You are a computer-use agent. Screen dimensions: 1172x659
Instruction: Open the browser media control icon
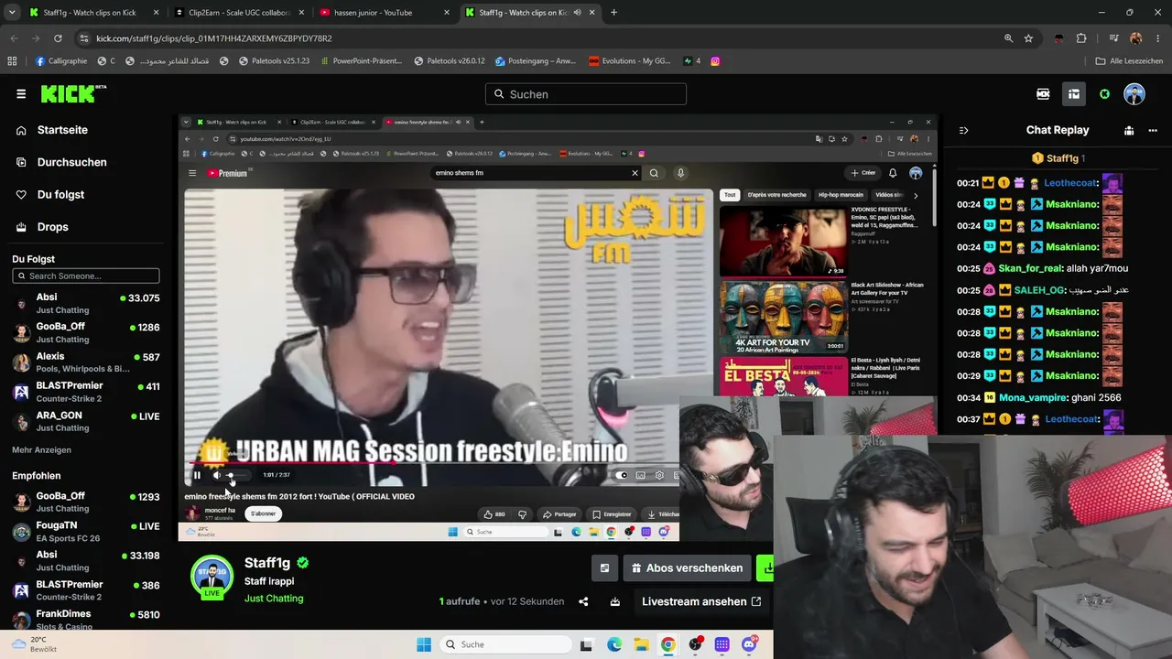pos(1113,38)
